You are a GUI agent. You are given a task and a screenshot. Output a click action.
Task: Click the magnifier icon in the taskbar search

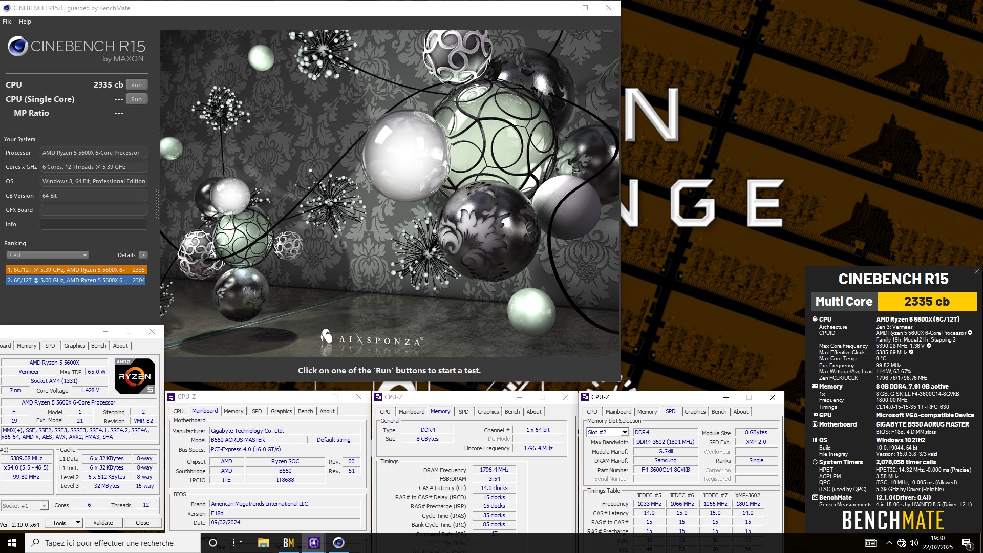click(35, 543)
